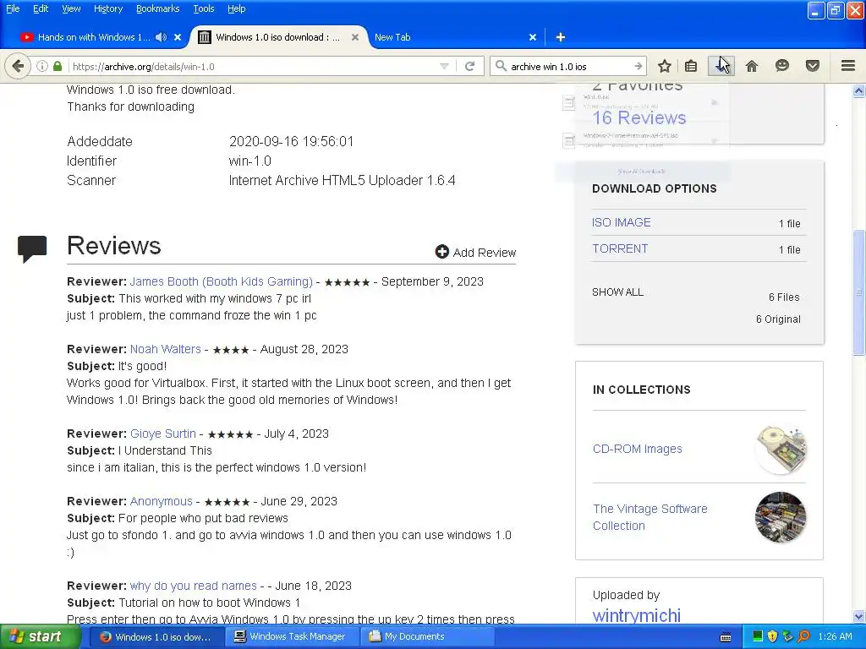Click the scrollbar down arrow

(858, 616)
